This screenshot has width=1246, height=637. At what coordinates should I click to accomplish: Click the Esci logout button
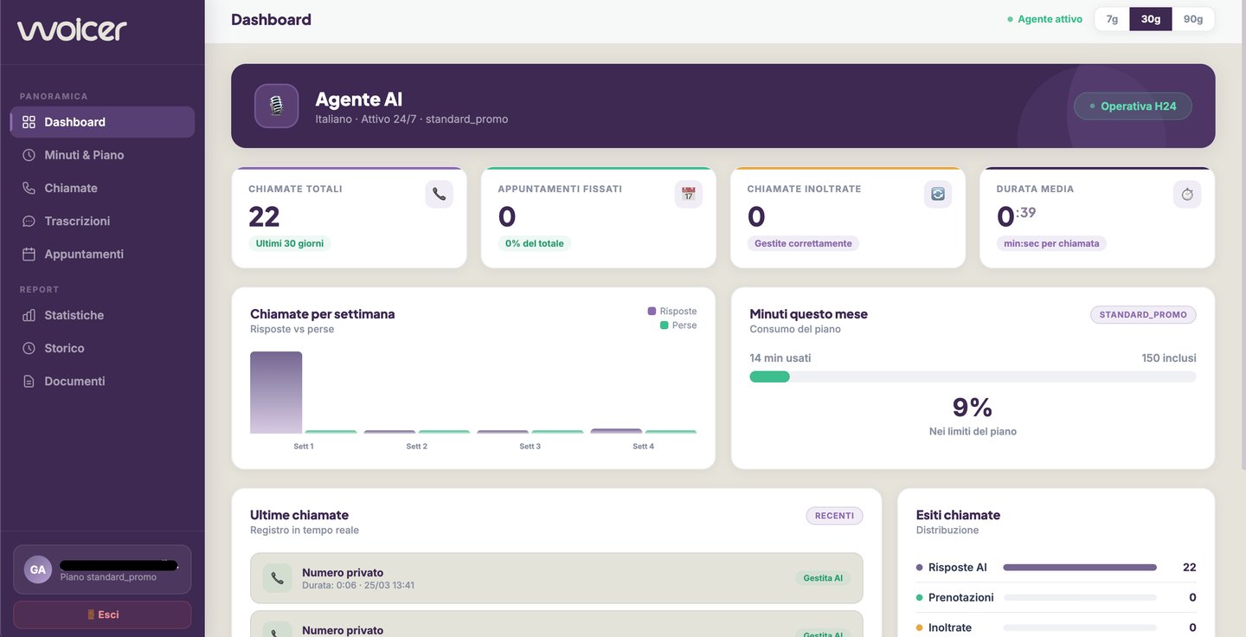click(102, 614)
